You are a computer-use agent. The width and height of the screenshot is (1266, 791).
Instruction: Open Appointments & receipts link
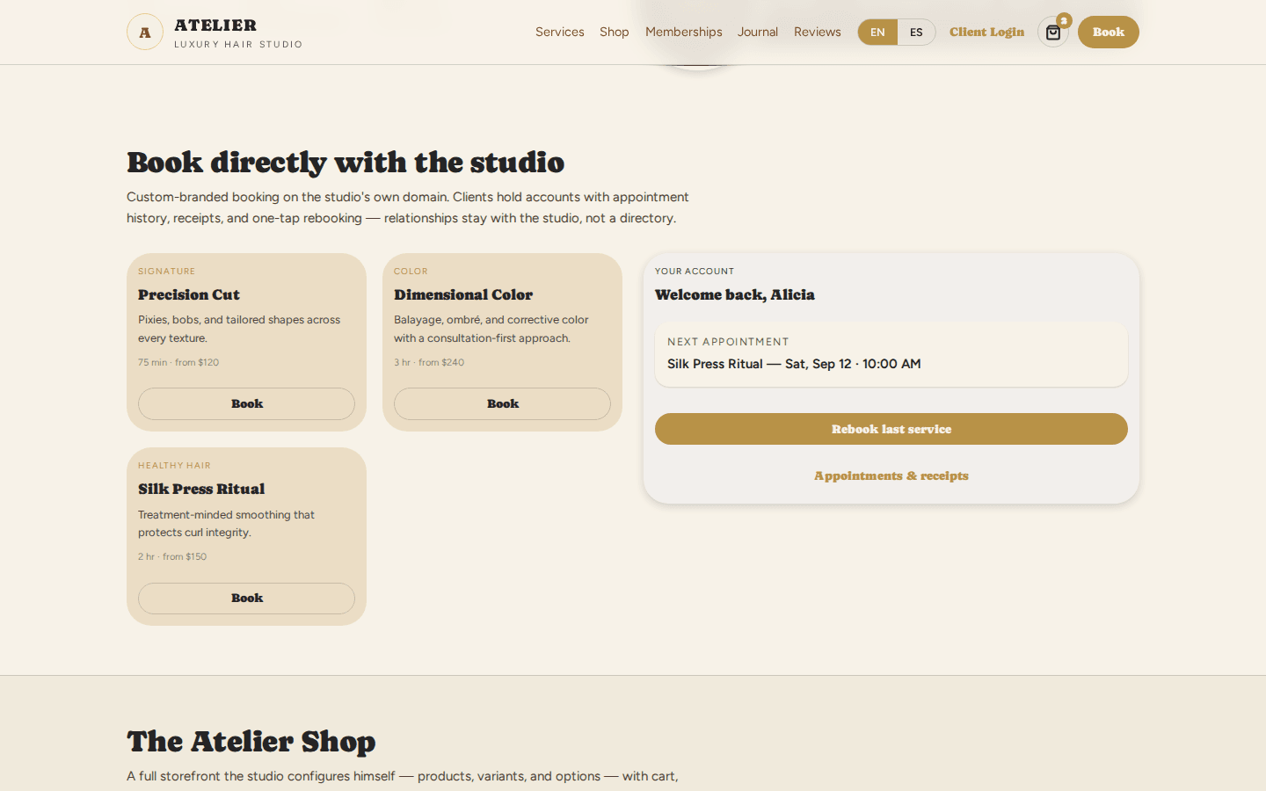[x=891, y=475]
